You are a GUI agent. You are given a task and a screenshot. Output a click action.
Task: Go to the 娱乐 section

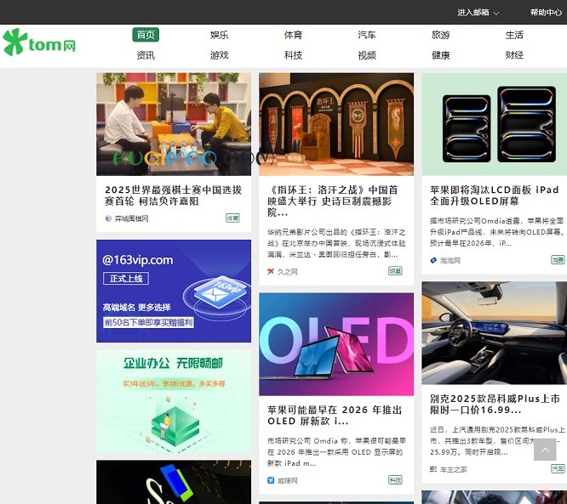[219, 35]
